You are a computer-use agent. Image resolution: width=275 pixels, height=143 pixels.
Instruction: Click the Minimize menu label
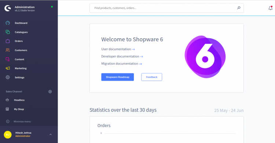[x=22, y=121]
